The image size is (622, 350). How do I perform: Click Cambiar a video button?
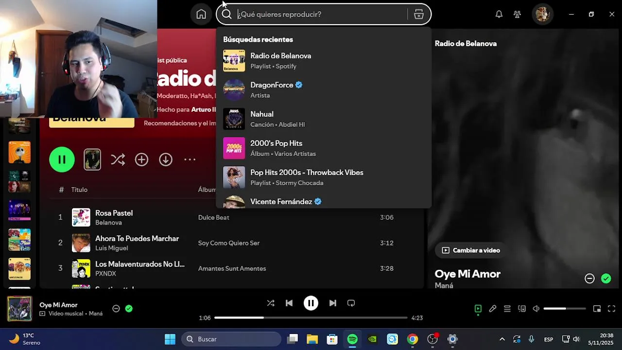click(471, 250)
